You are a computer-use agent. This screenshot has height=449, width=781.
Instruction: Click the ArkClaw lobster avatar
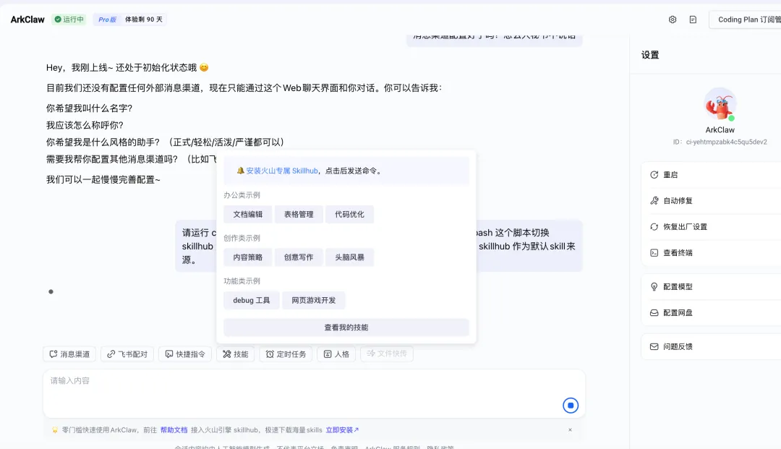click(x=720, y=104)
